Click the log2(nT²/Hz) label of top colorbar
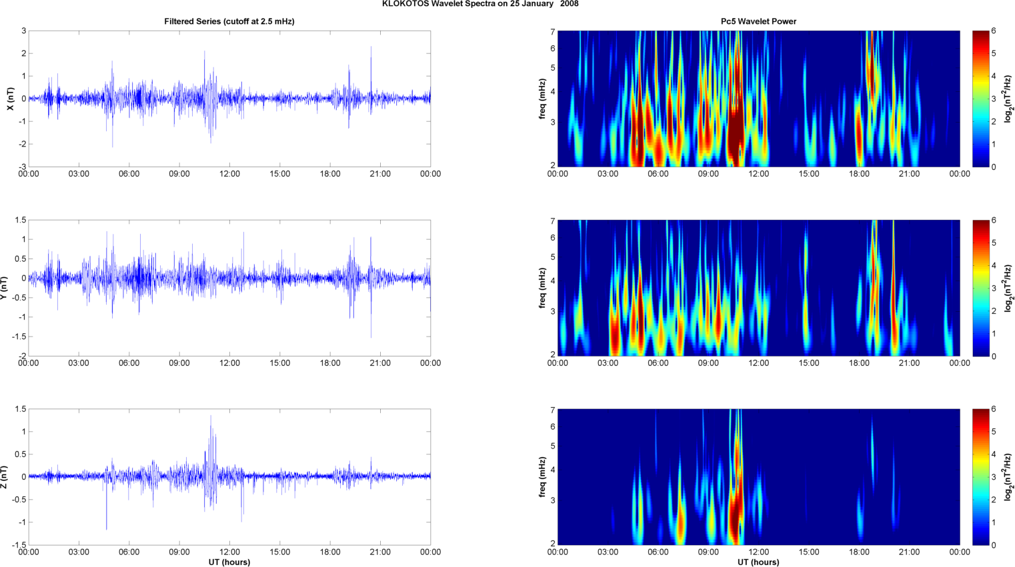 [x=1009, y=99]
